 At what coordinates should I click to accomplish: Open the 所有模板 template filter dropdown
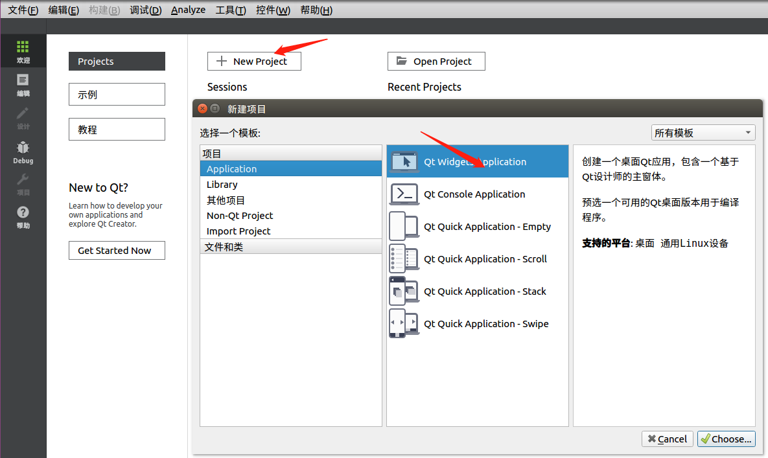[x=703, y=133]
